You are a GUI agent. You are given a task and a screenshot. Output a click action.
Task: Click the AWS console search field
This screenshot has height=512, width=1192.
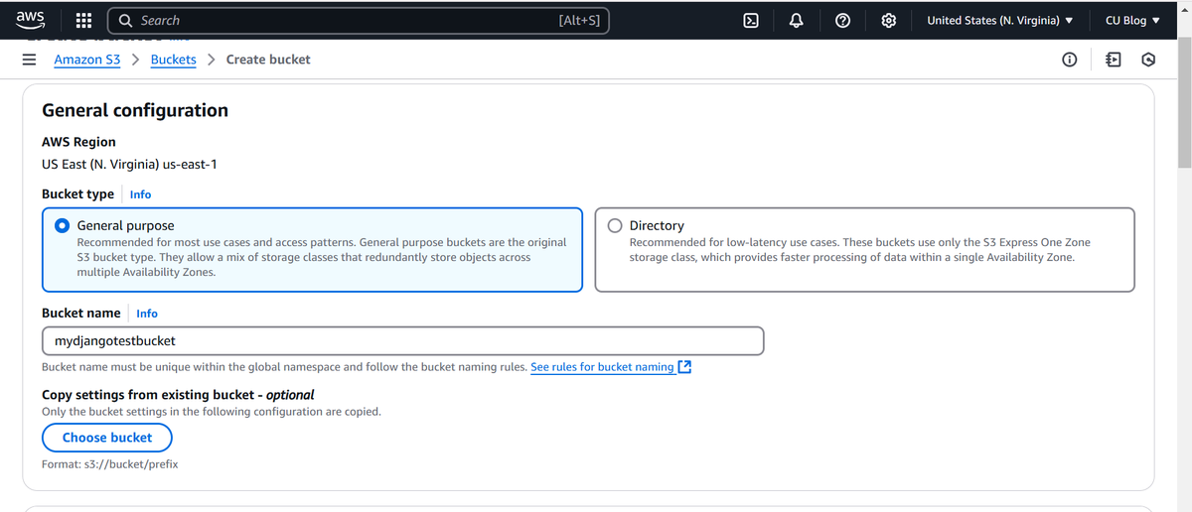358,20
